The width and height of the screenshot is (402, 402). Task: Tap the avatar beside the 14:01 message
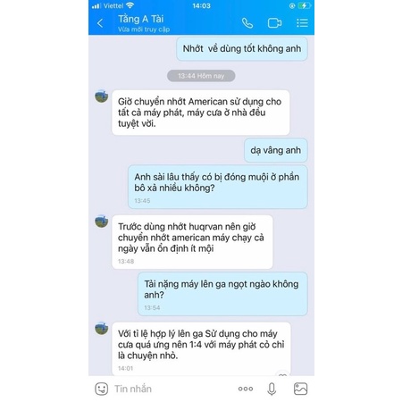101,328
